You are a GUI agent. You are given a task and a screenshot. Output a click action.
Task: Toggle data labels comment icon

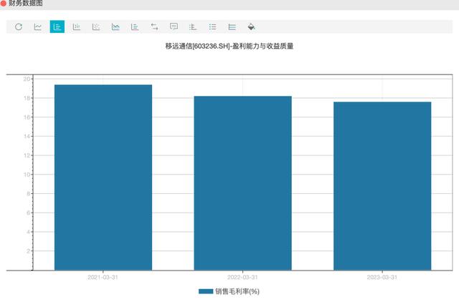coord(174,27)
